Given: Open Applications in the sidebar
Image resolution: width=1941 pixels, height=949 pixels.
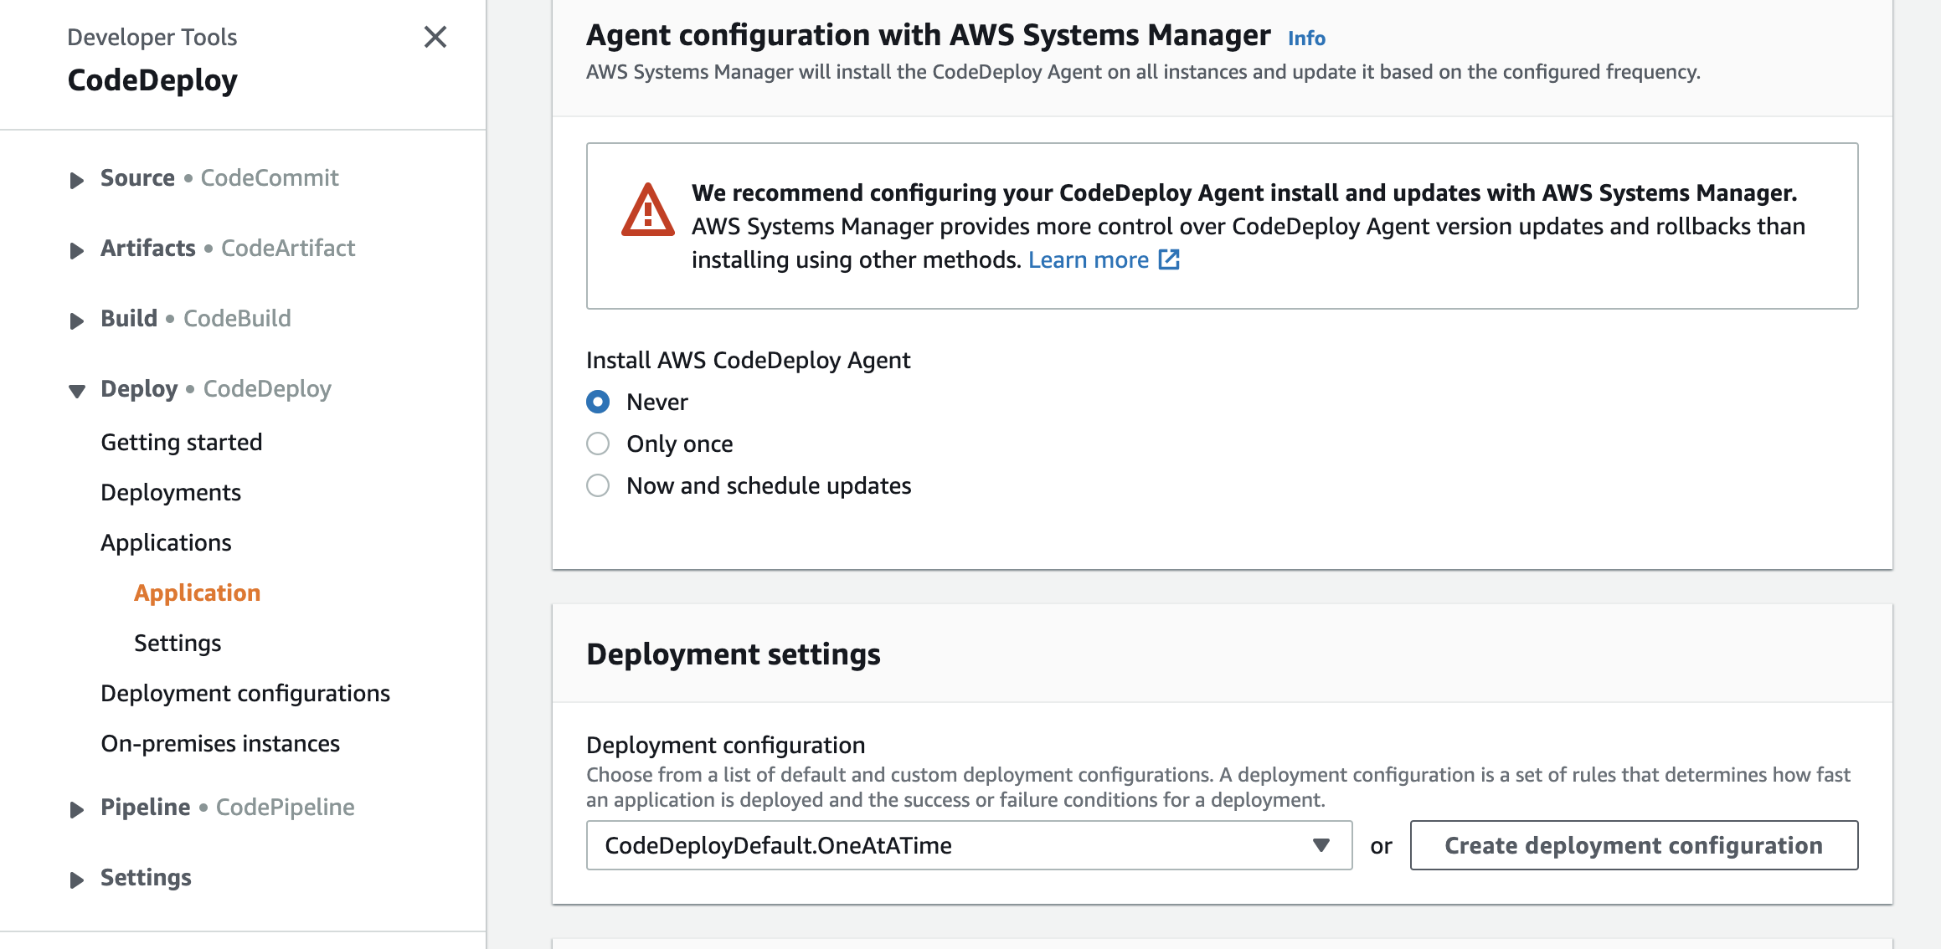Looking at the screenshot, I should point(166,542).
